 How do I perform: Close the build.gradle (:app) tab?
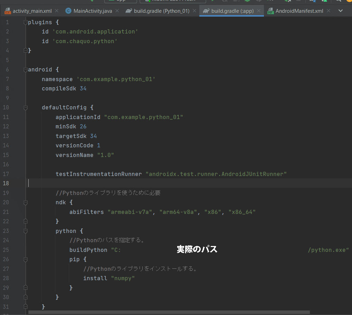[259, 11]
